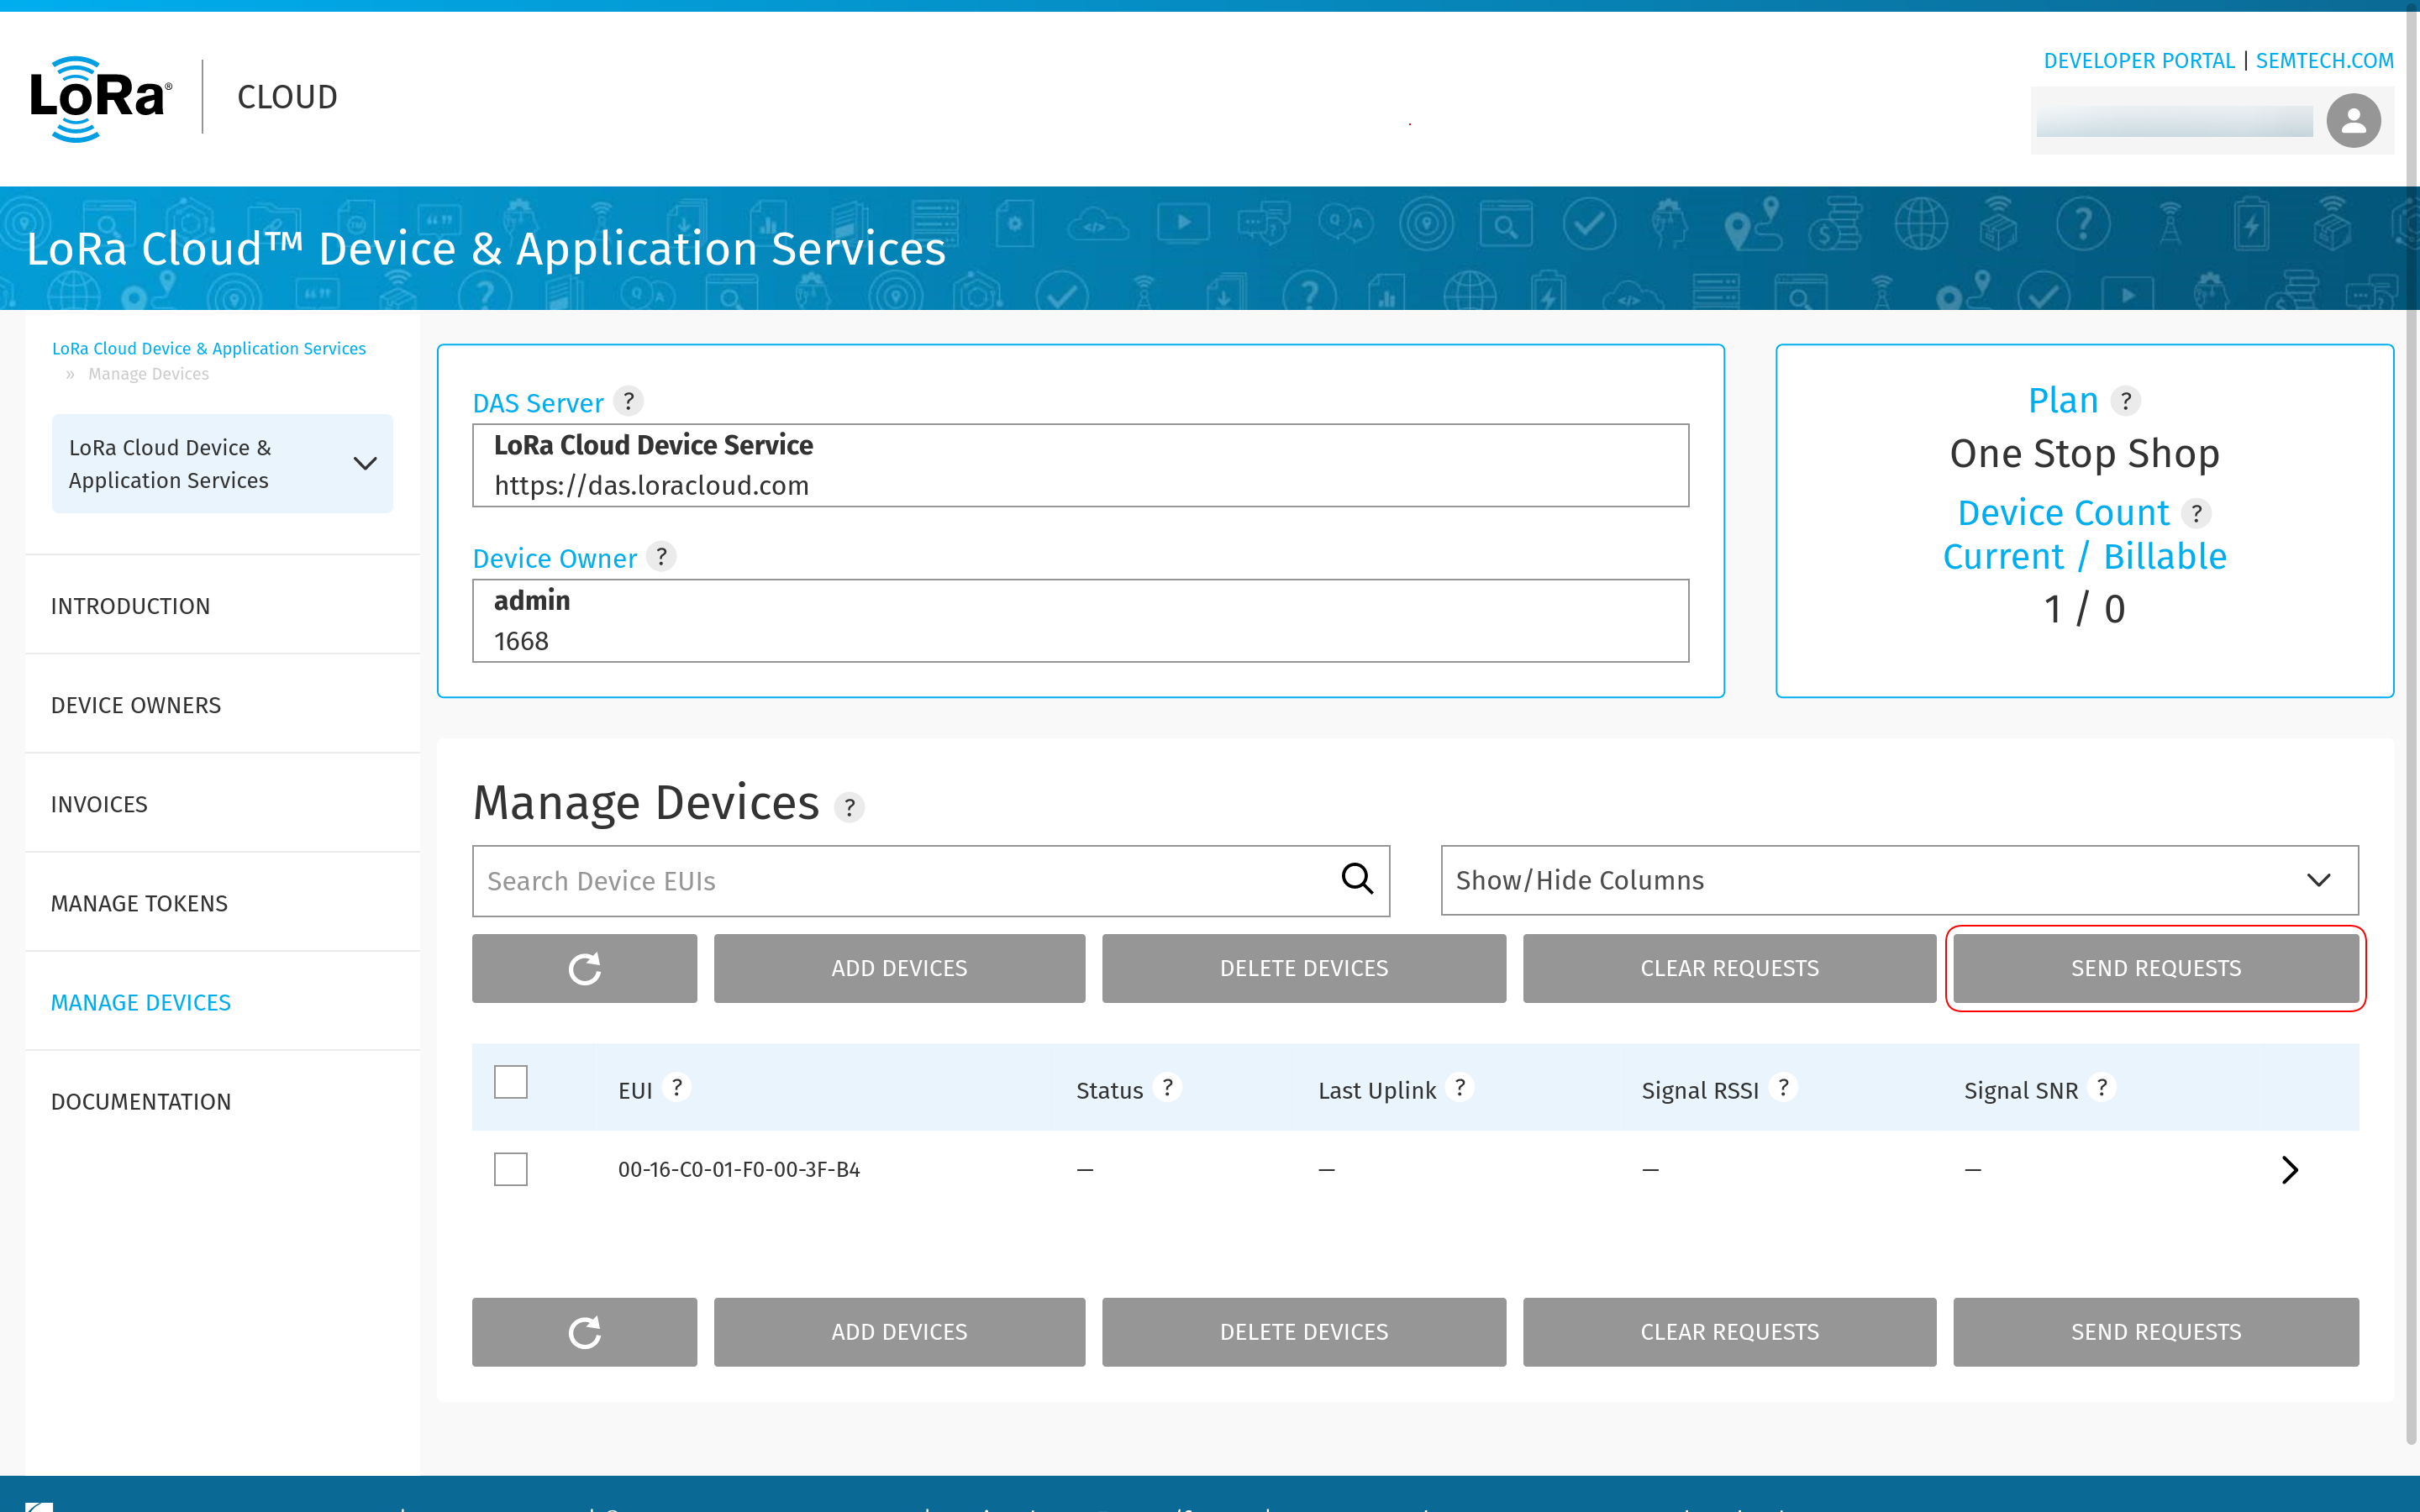
Task: Expand Show/Hide Columns dropdown
Action: coord(1897,879)
